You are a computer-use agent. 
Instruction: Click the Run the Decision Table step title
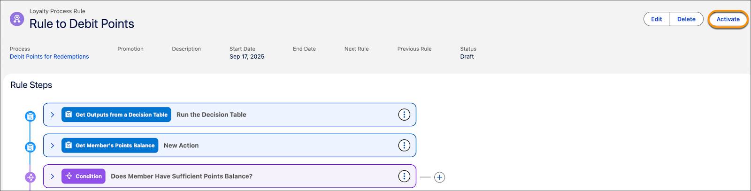[211, 115]
